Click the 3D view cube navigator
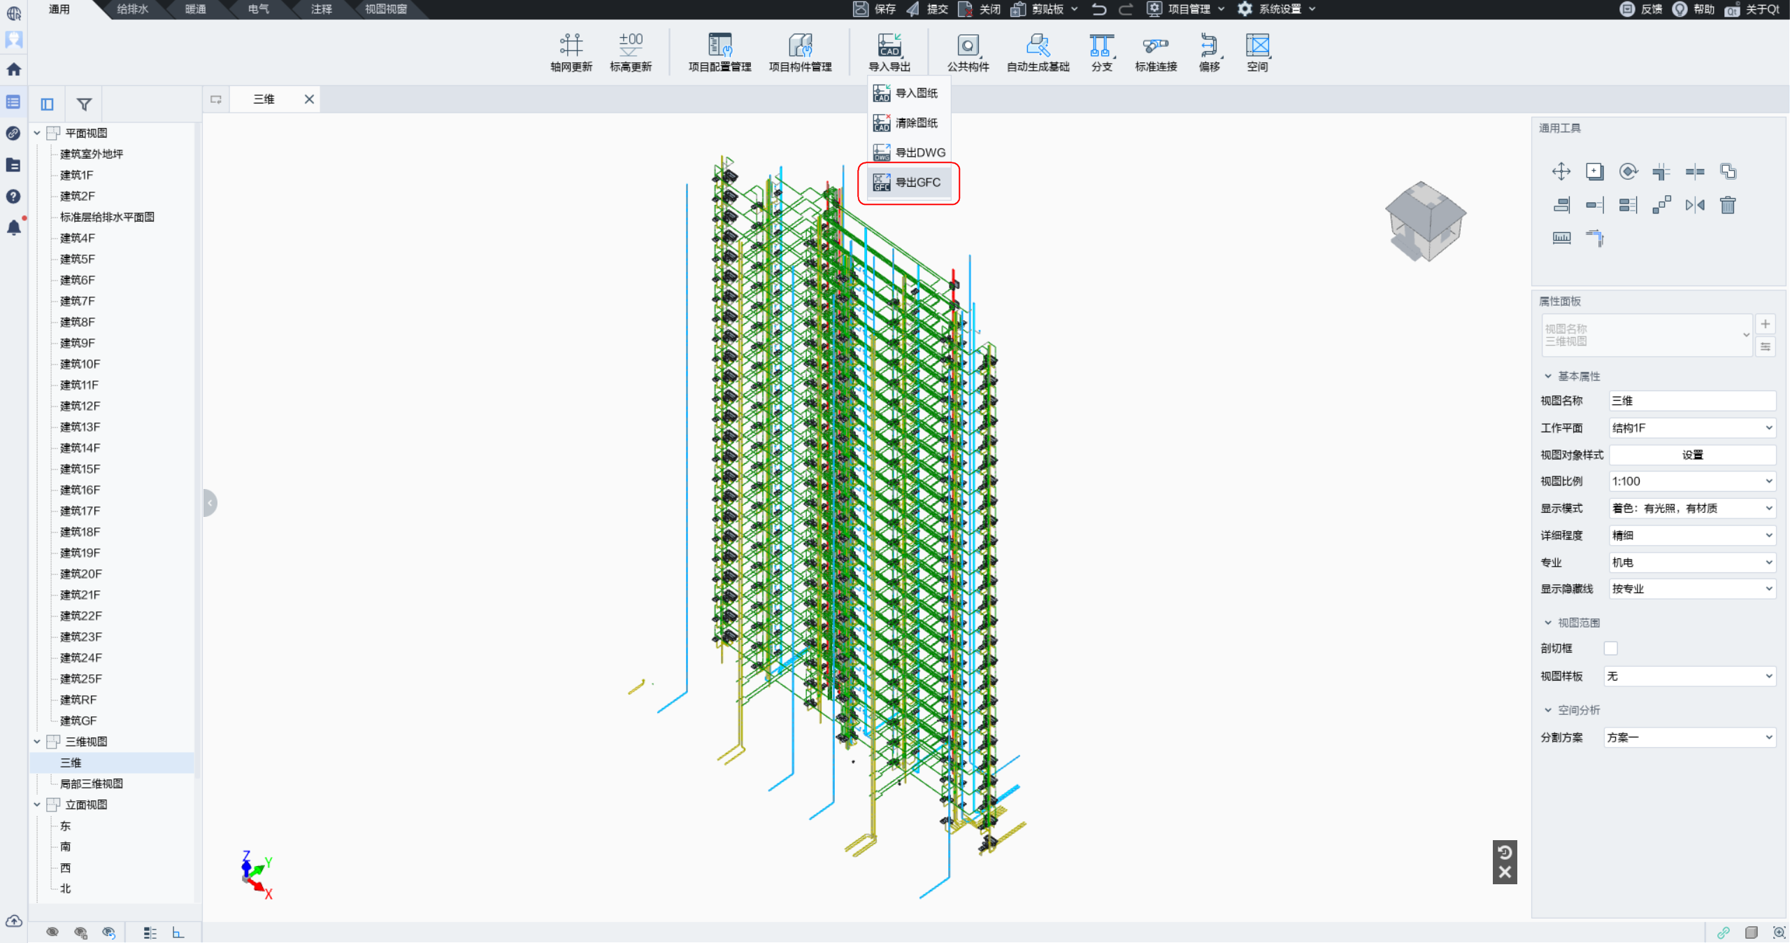 (x=1425, y=221)
